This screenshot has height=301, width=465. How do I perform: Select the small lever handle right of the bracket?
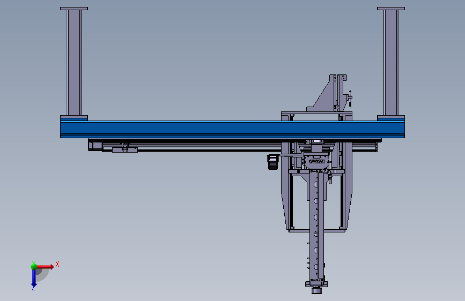pyautogui.click(x=350, y=99)
